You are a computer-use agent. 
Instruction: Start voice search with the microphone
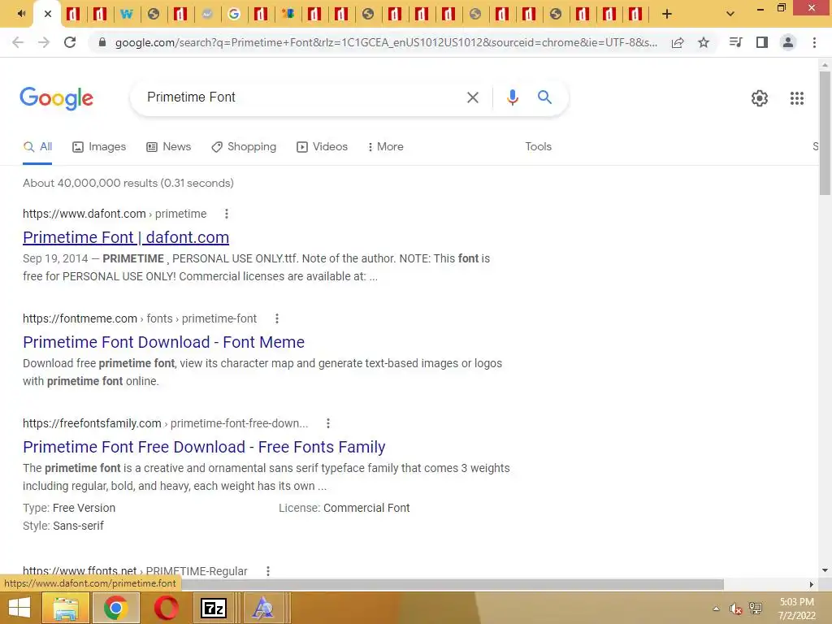click(512, 97)
